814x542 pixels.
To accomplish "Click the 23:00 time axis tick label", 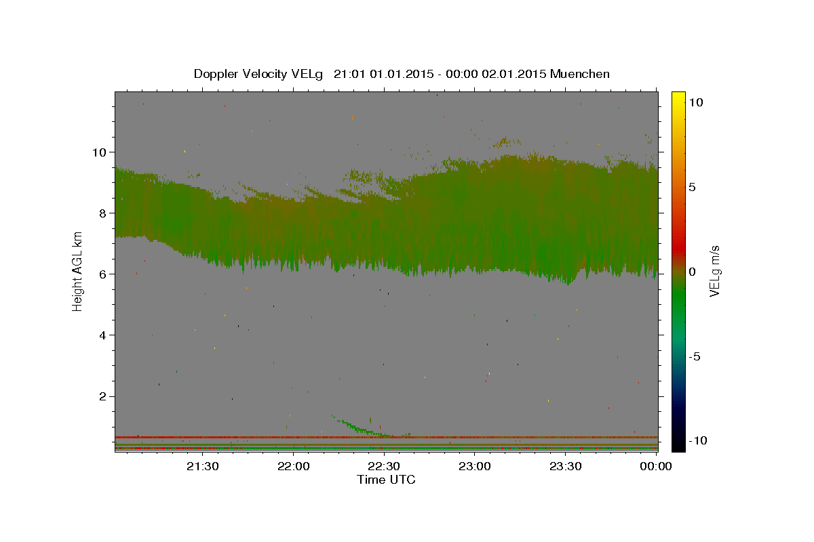I will [x=475, y=465].
